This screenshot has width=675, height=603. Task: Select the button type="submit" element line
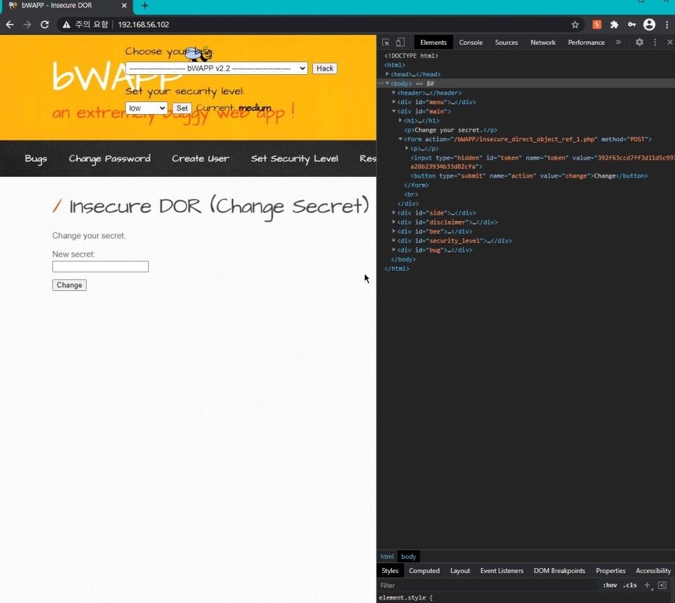(529, 176)
